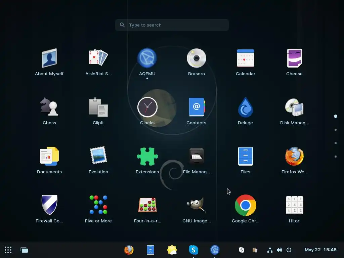
Task: Open the May 22 15:46 clock
Action: pos(320,250)
